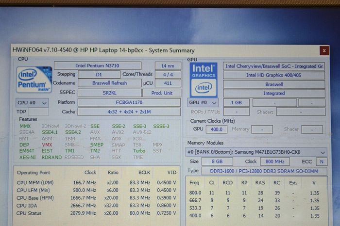Click the EIST feature flag

[x=47, y=151]
